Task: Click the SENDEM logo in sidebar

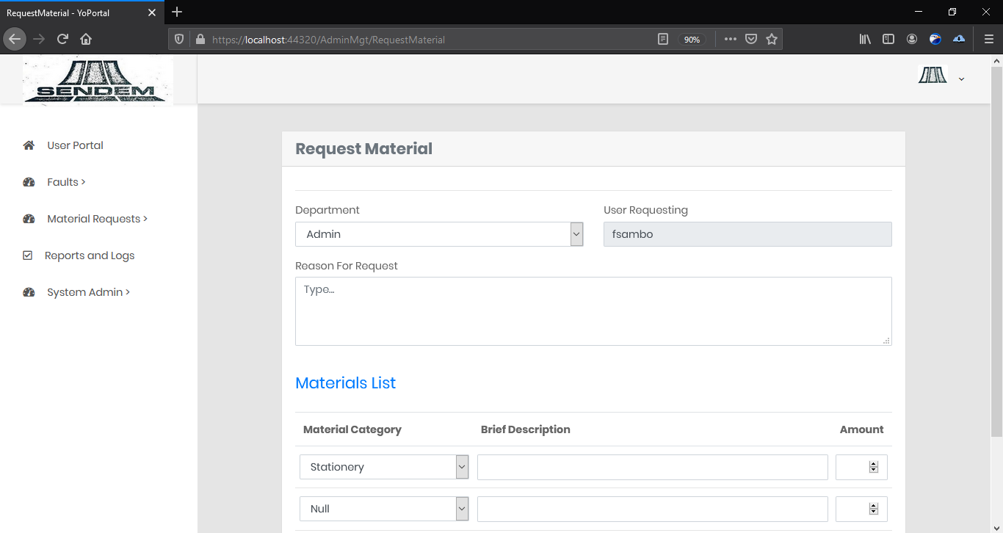Action: tap(98, 81)
